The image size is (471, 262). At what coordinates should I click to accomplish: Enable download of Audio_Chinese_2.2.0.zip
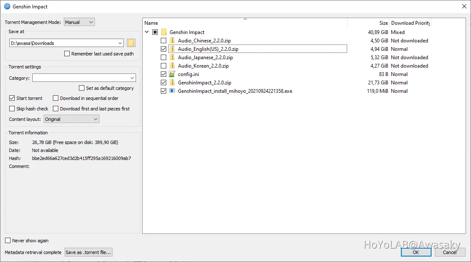(x=163, y=41)
